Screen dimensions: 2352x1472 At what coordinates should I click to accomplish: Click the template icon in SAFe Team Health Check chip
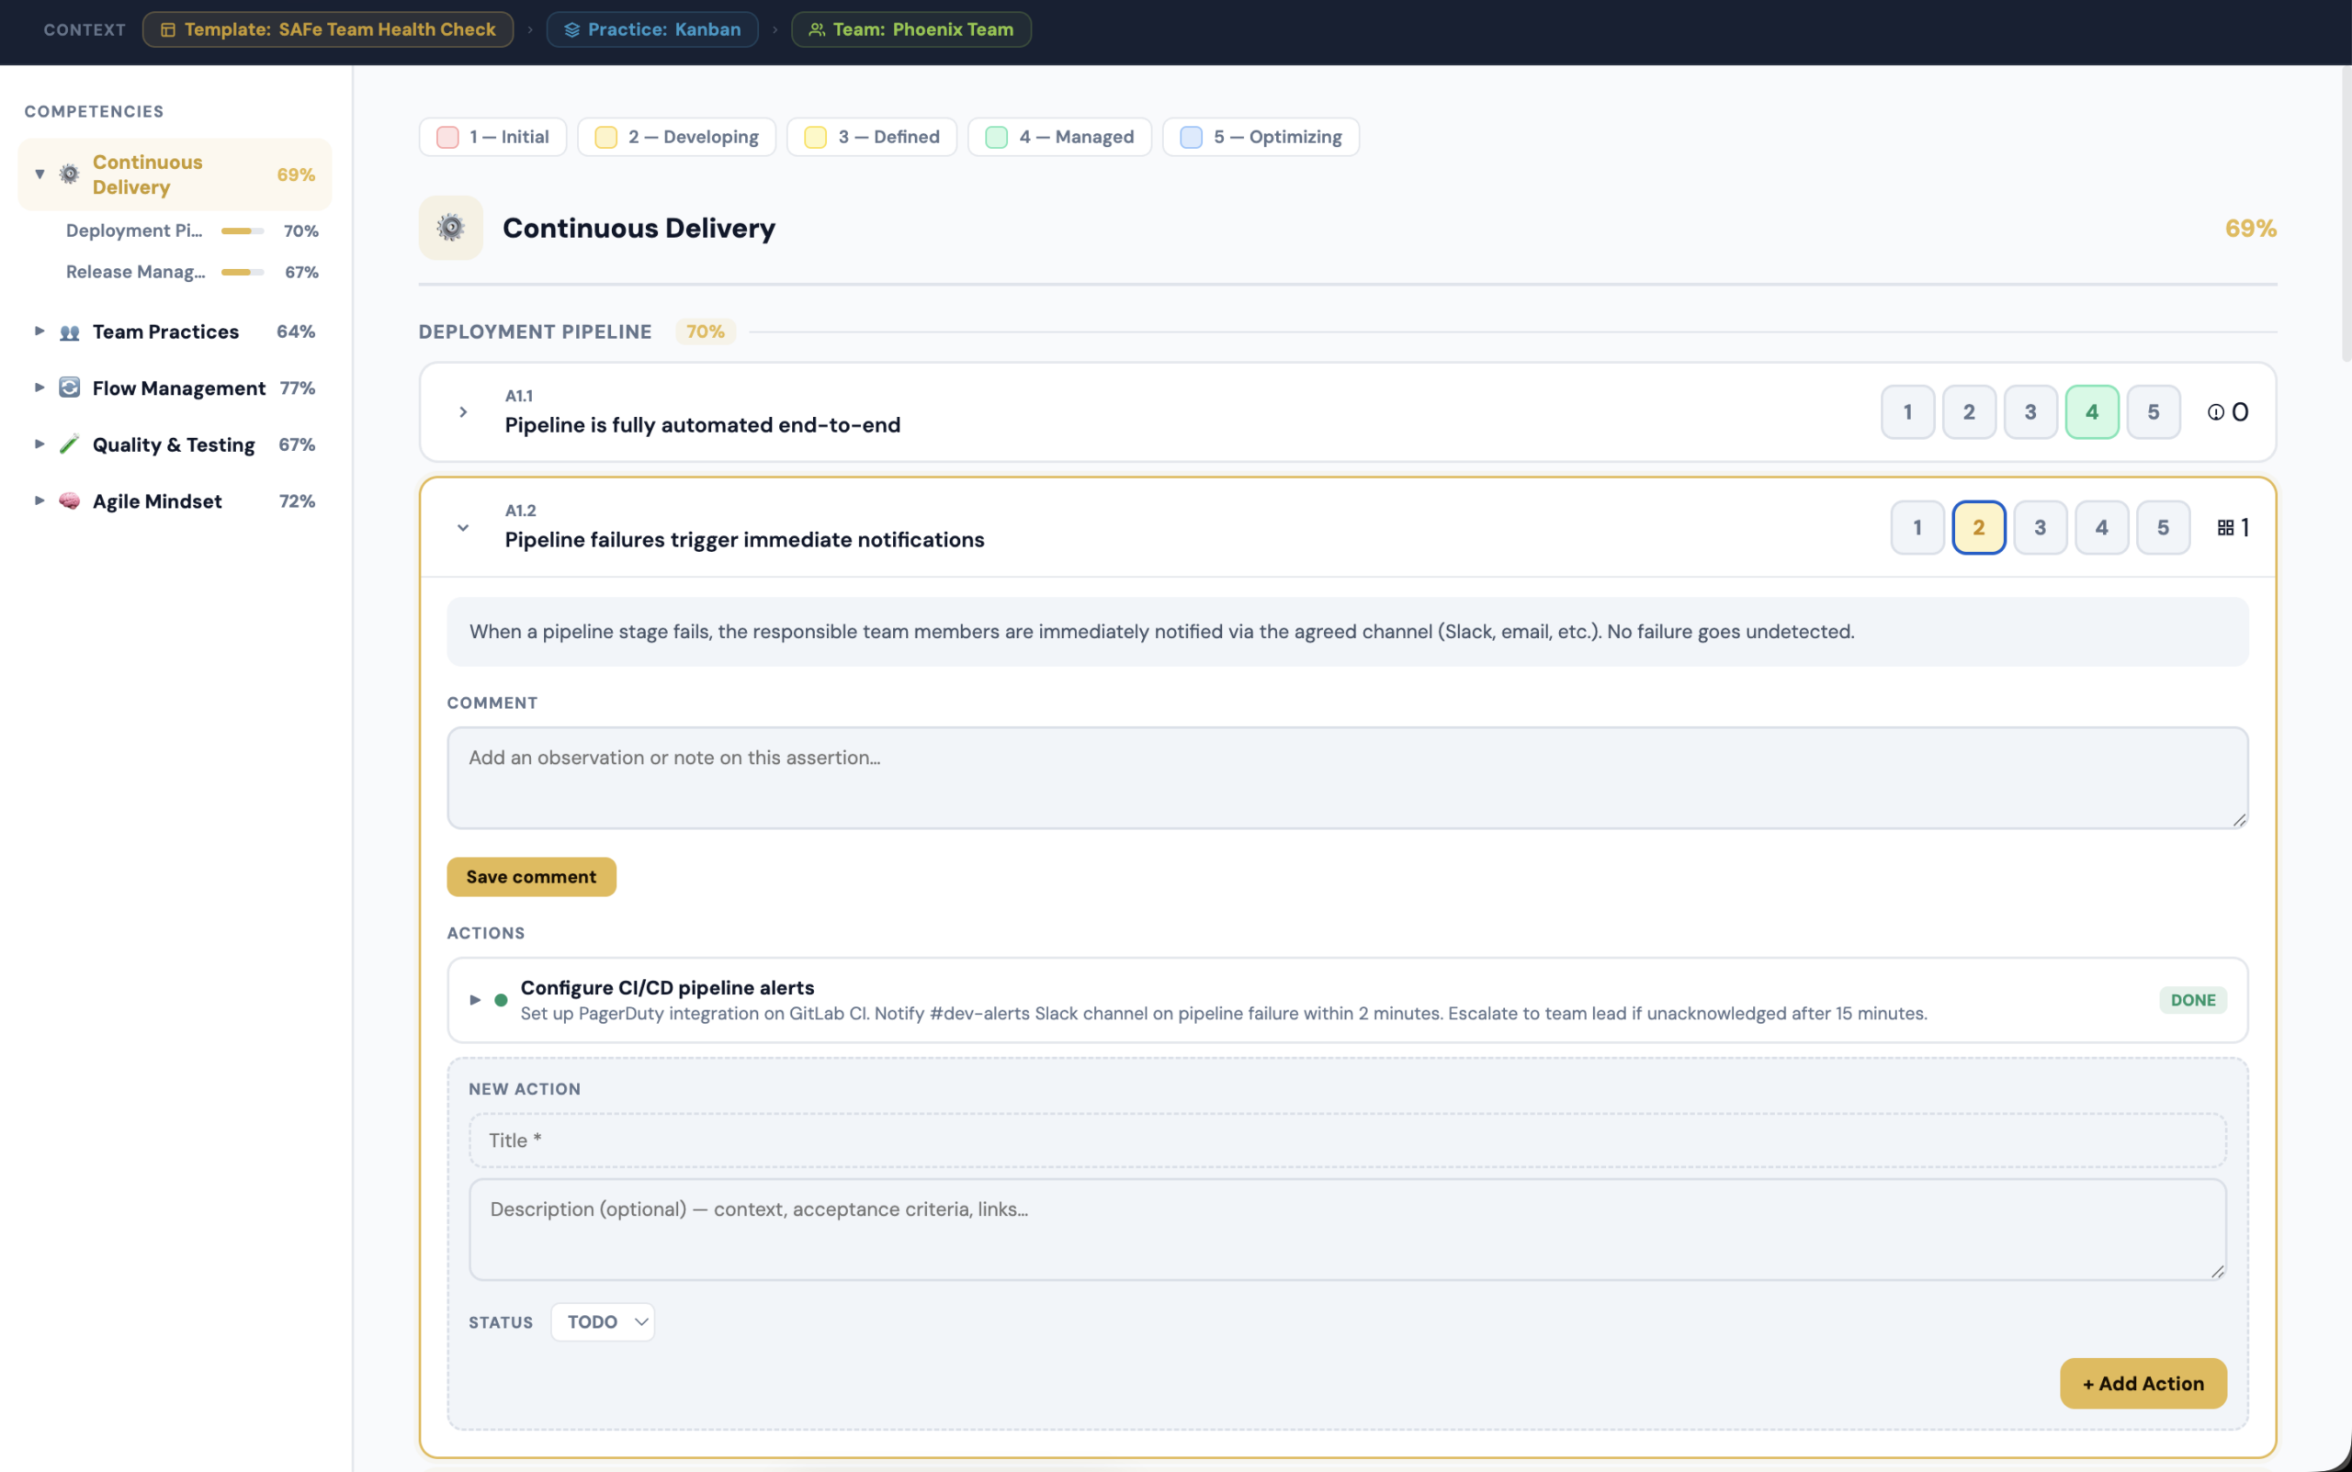point(167,29)
